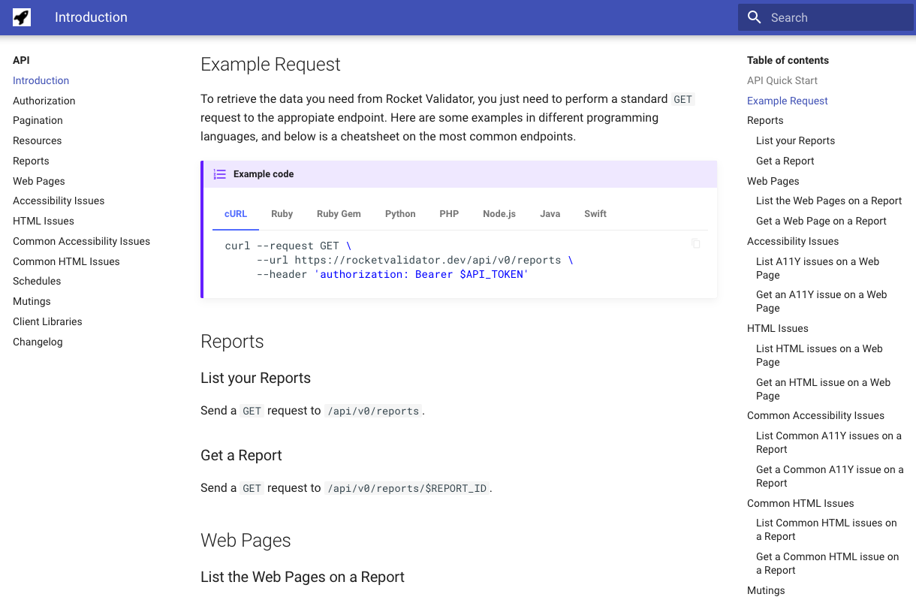Jump to Get a Report in contents
The height and width of the screenshot is (603, 916).
point(785,161)
